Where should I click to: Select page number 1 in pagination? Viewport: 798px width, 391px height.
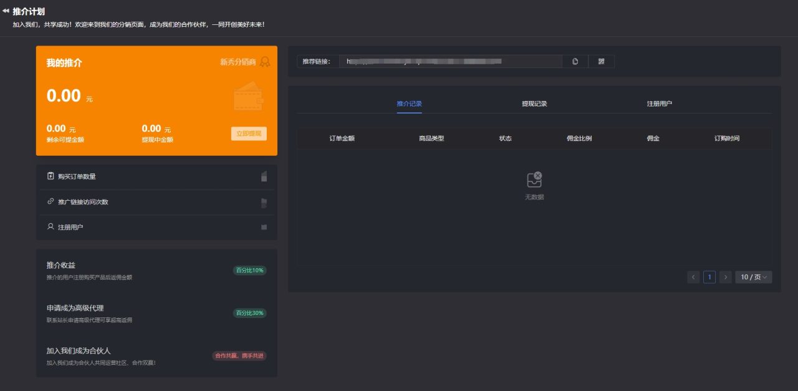click(x=709, y=277)
